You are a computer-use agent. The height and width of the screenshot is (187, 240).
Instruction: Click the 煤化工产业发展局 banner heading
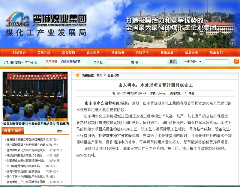tap(46, 33)
